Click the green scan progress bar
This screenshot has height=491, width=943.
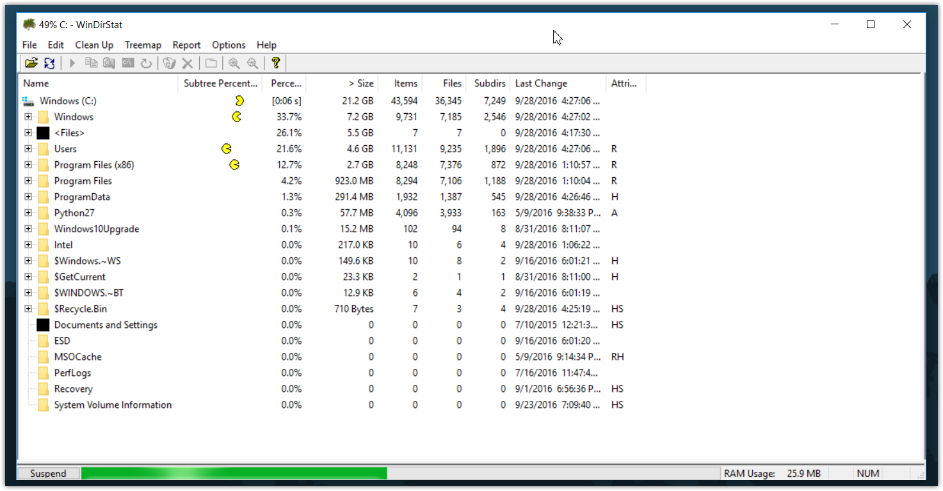click(x=234, y=474)
